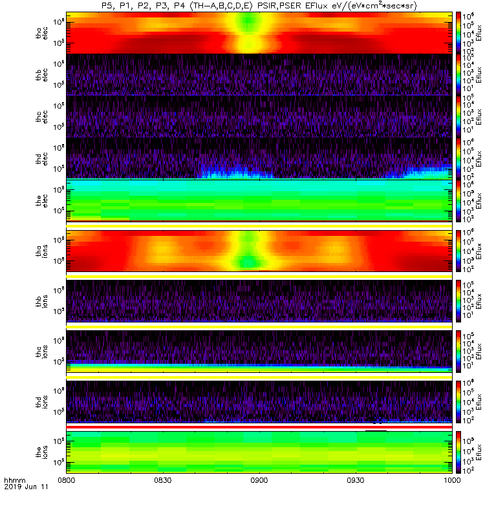The image size is (485, 517).
Task: Click the Eflux label beside thc ions colorbar
Action: (479, 352)
